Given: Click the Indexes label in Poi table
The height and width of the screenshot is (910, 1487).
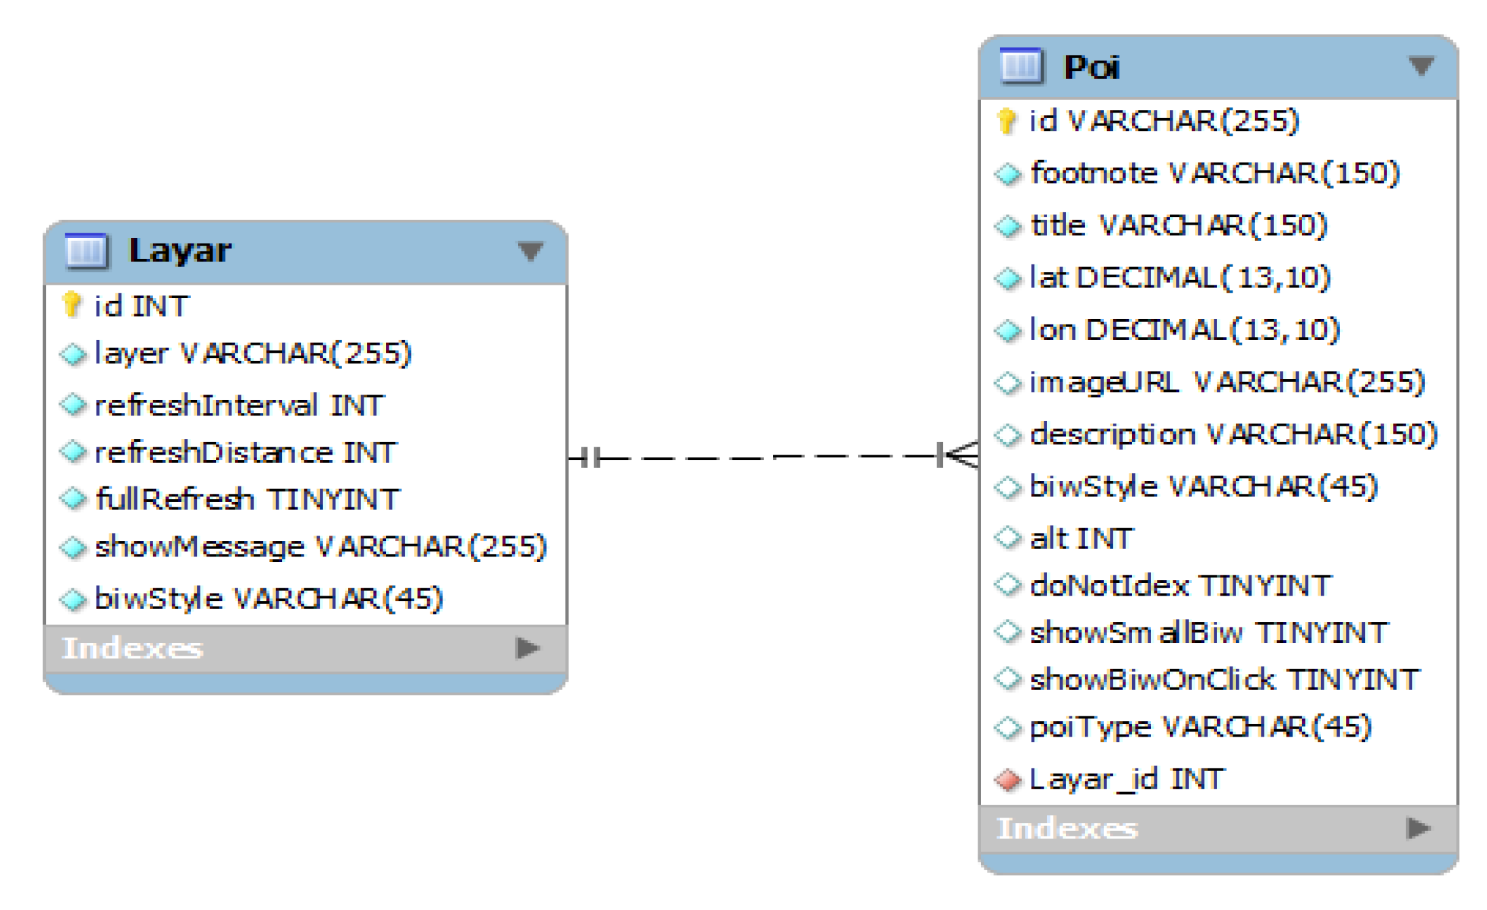Looking at the screenshot, I should (1067, 828).
